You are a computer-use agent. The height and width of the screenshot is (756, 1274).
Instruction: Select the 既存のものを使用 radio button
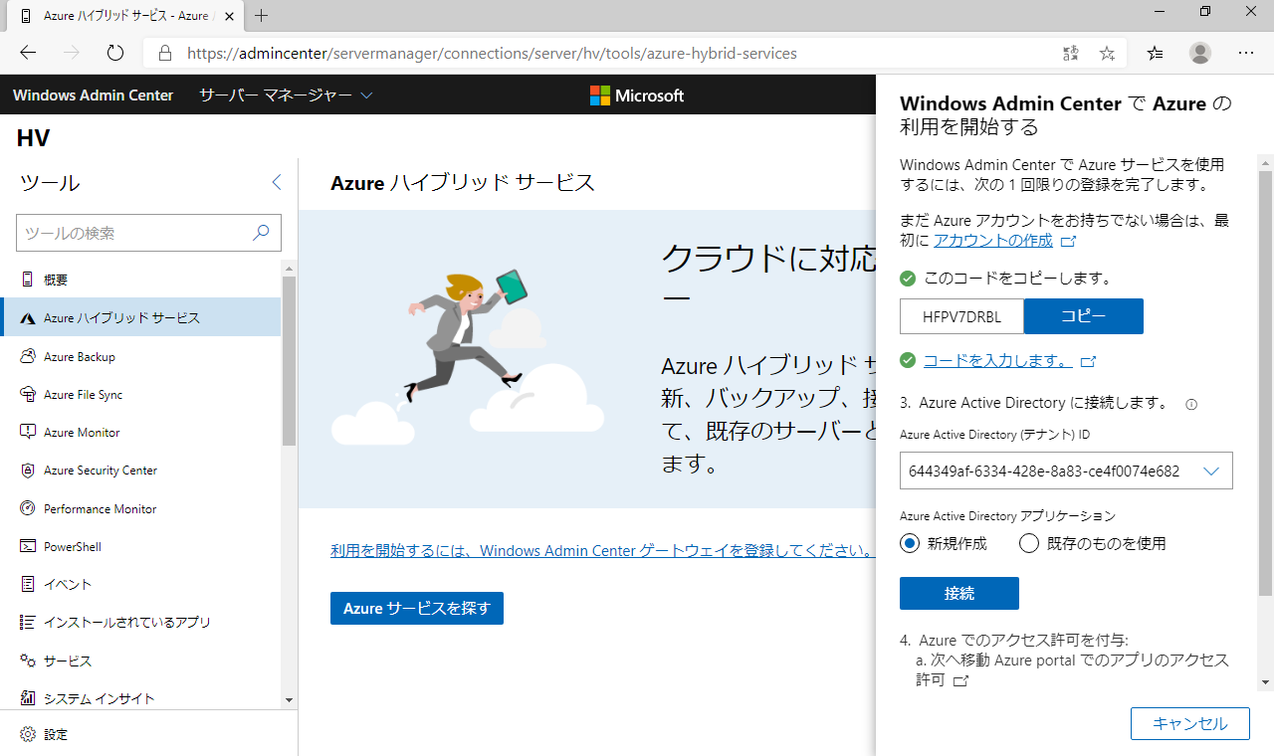click(1029, 543)
